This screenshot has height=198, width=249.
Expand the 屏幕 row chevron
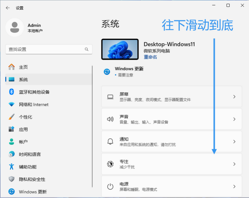coord(234,97)
